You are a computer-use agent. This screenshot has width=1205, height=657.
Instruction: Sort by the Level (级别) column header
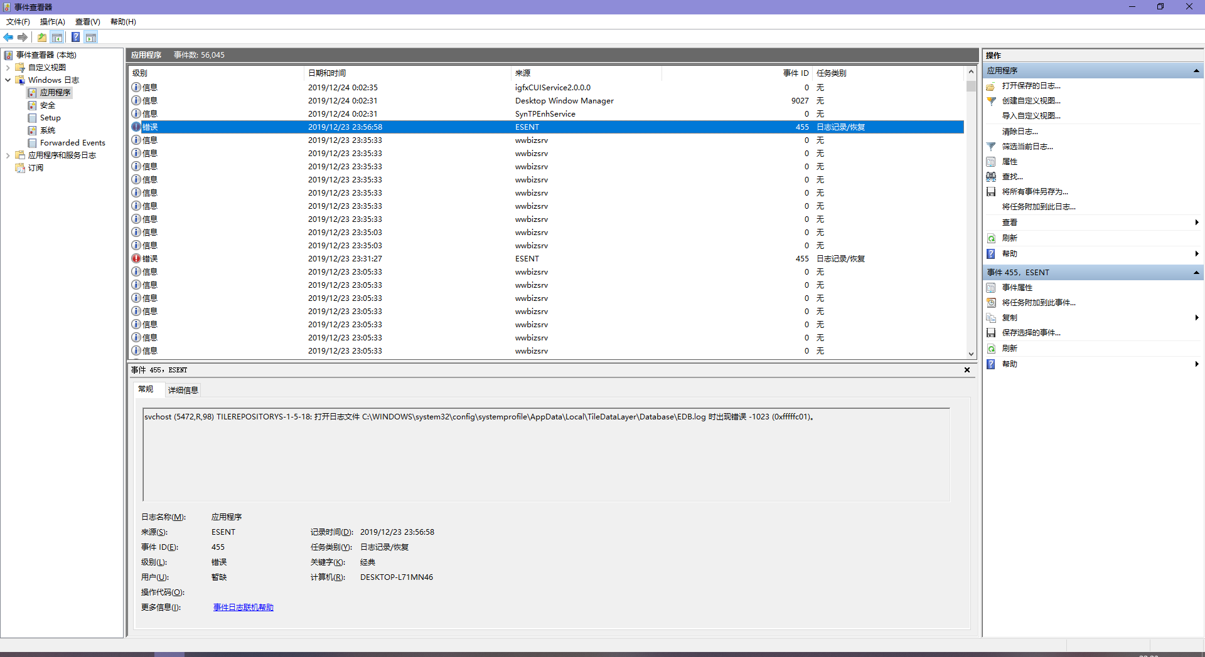[217, 73]
